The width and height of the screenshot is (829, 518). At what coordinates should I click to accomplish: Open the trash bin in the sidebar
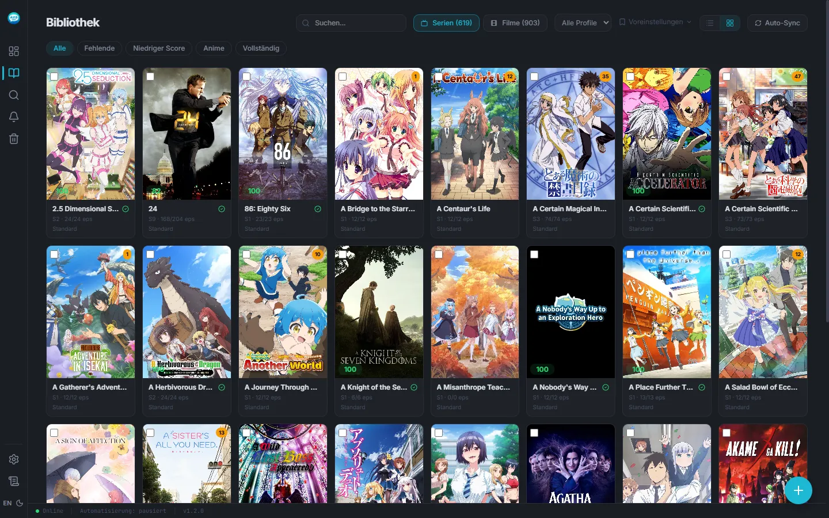[14, 139]
